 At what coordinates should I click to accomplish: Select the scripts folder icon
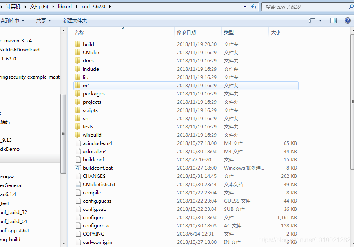pyautogui.click(x=78, y=110)
